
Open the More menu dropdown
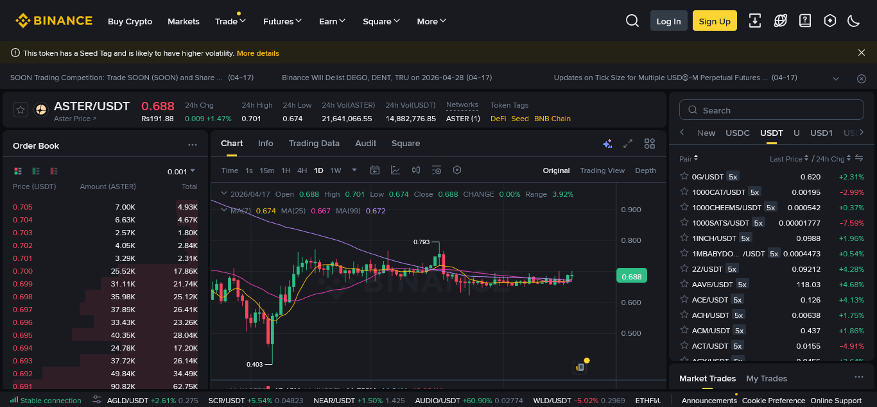coord(431,21)
